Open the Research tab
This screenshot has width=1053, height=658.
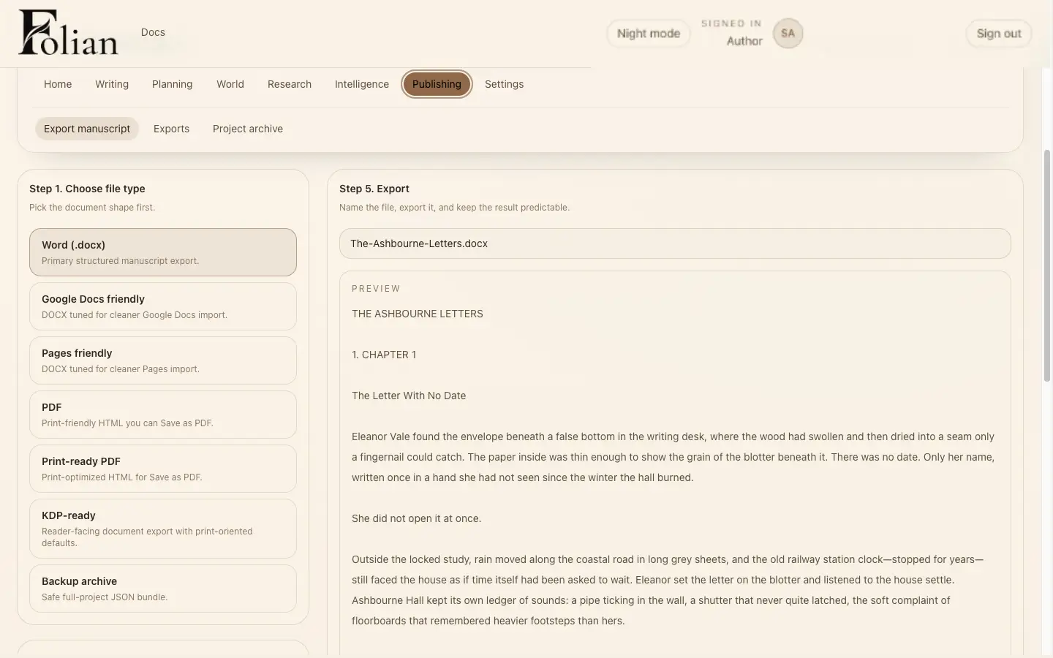[290, 84]
